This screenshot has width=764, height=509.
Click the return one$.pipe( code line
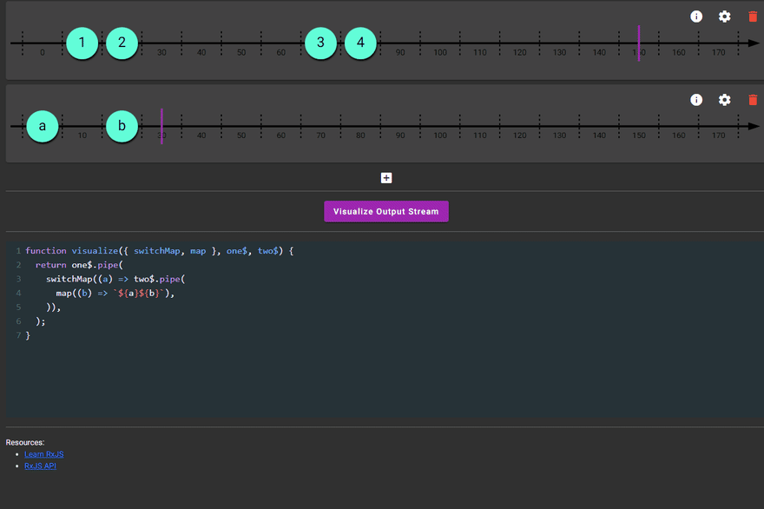pyautogui.click(x=79, y=265)
